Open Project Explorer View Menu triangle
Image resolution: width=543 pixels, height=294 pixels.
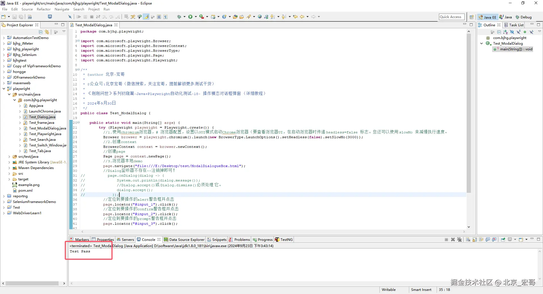coord(64,32)
